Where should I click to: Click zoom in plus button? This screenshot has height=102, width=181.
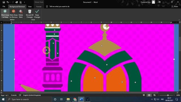pyautogui.click(x=174, y=95)
